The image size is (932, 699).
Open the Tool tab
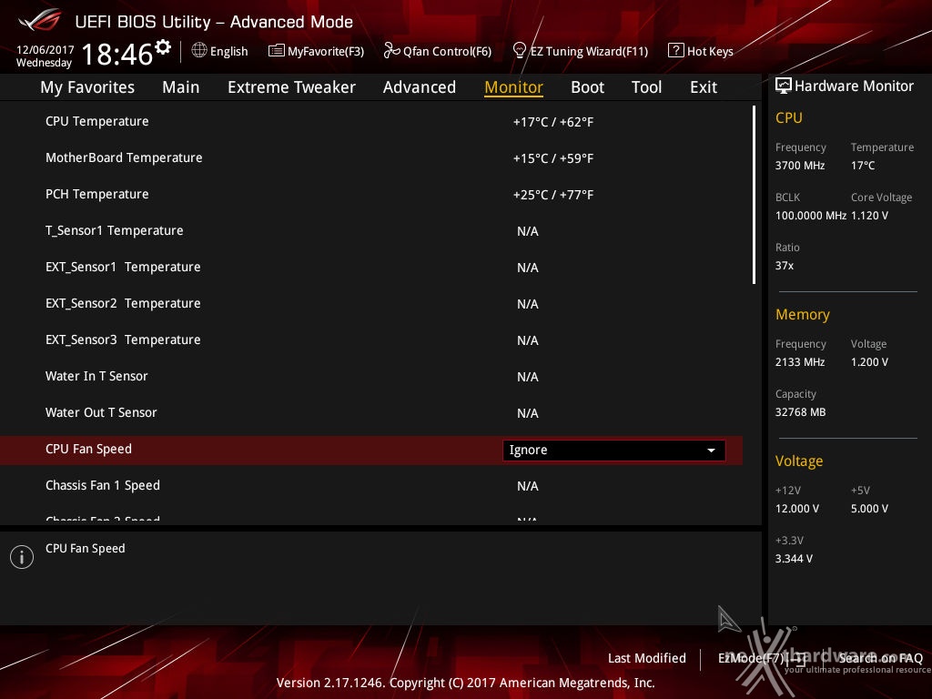[x=647, y=87]
